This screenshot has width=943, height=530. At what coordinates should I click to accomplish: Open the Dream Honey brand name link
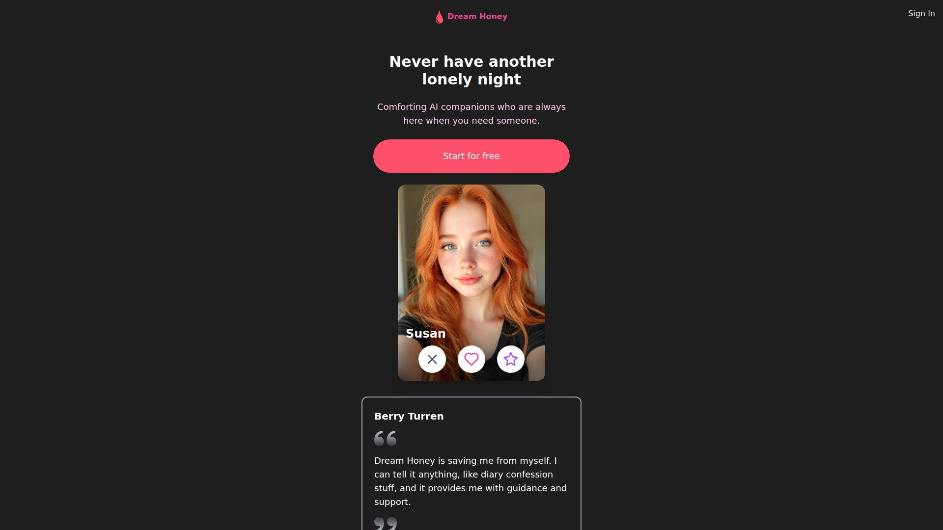477,16
